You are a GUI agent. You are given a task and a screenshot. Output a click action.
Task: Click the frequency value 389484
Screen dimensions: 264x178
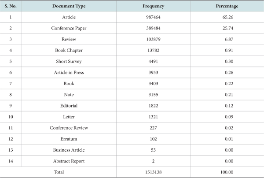click(153, 28)
